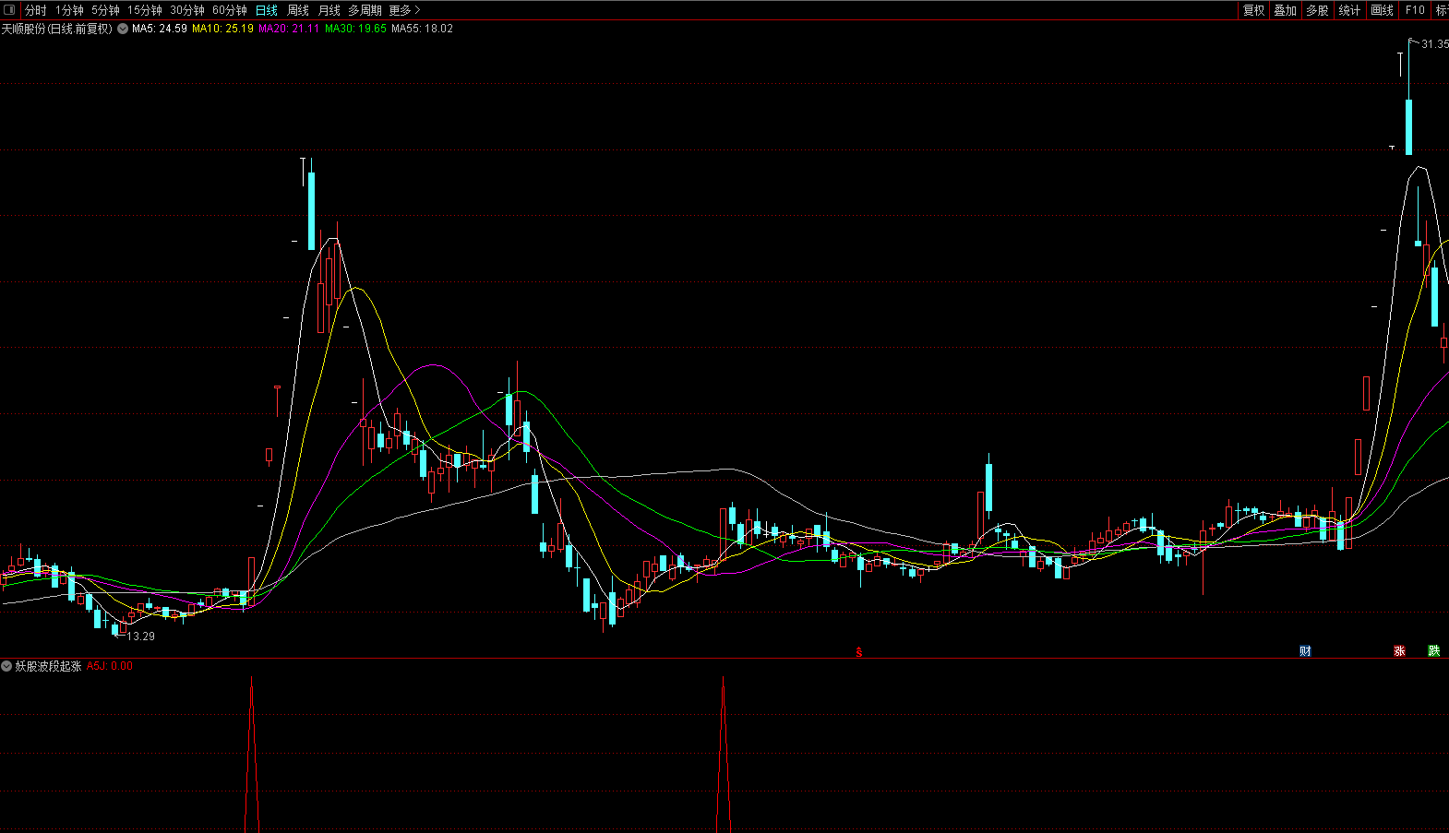This screenshot has height=833, width=1449.
Task: Click the 叠加 overlay button
Action: [x=1286, y=10]
